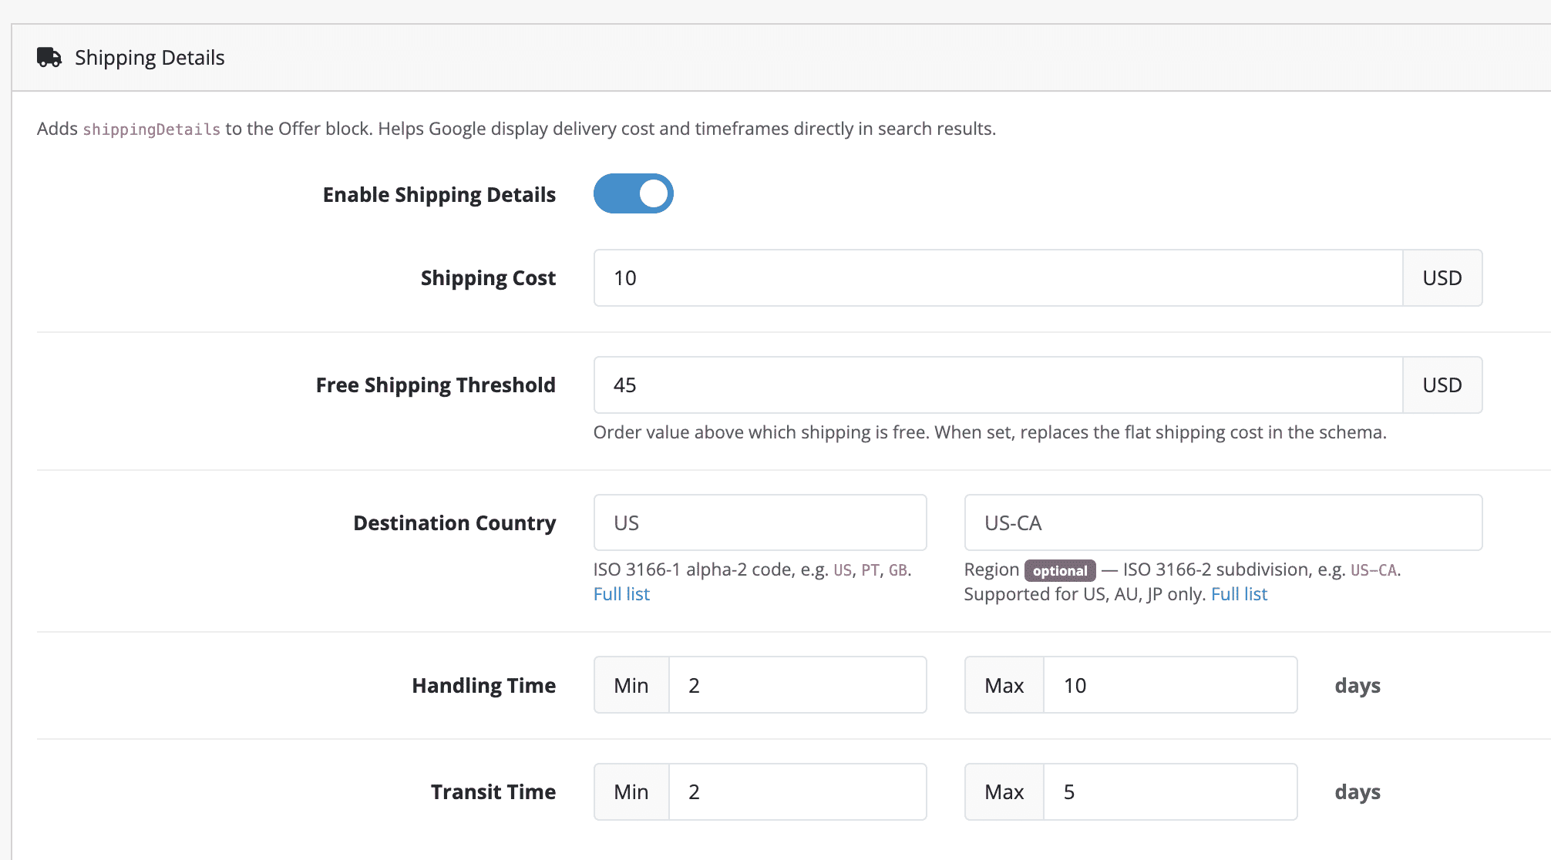Image resolution: width=1551 pixels, height=860 pixels.
Task: Click the Shipping Details header title
Action: (x=150, y=57)
